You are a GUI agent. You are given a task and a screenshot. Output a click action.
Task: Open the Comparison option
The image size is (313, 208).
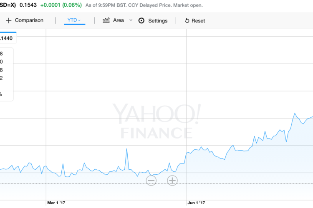pyautogui.click(x=29, y=20)
